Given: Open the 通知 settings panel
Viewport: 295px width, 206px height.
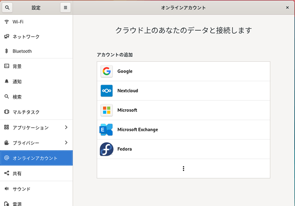Looking at the screenshot, I should pos(17,82).
